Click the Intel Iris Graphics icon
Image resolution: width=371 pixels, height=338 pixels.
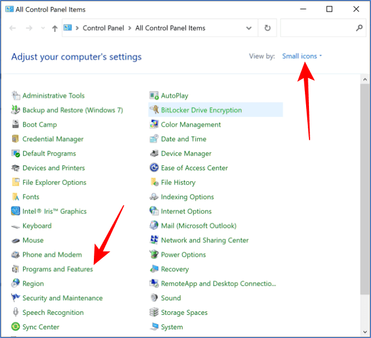16,211
